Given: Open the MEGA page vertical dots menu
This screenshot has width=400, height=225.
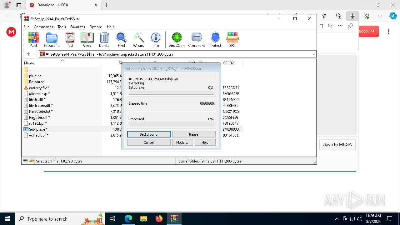Looking at the screenshot, I should coord(389,32).
